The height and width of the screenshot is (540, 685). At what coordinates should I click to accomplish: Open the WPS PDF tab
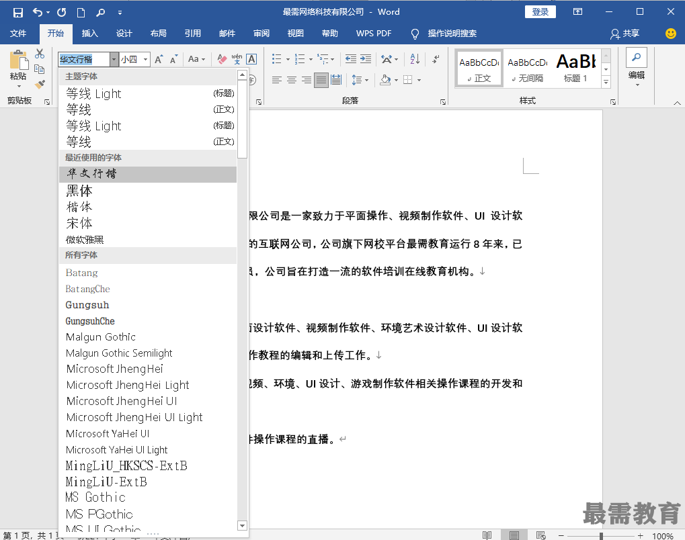[374, 34]
